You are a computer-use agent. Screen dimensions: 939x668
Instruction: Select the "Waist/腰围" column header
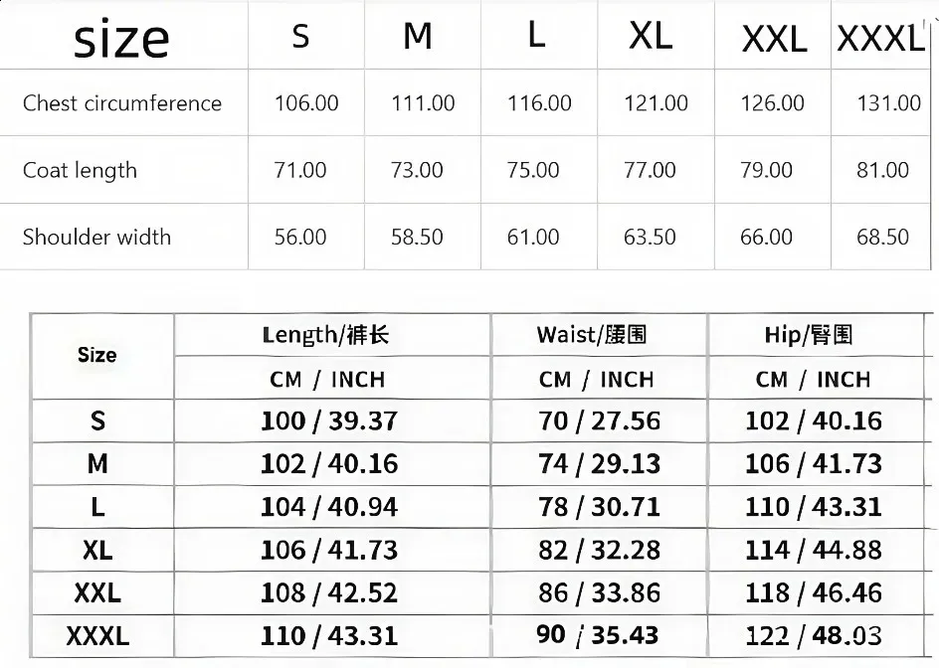tap(593, 335)
